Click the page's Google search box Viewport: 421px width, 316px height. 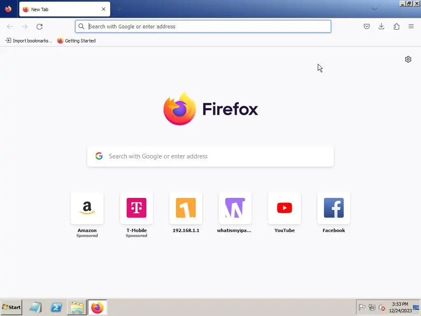[210, 156]
